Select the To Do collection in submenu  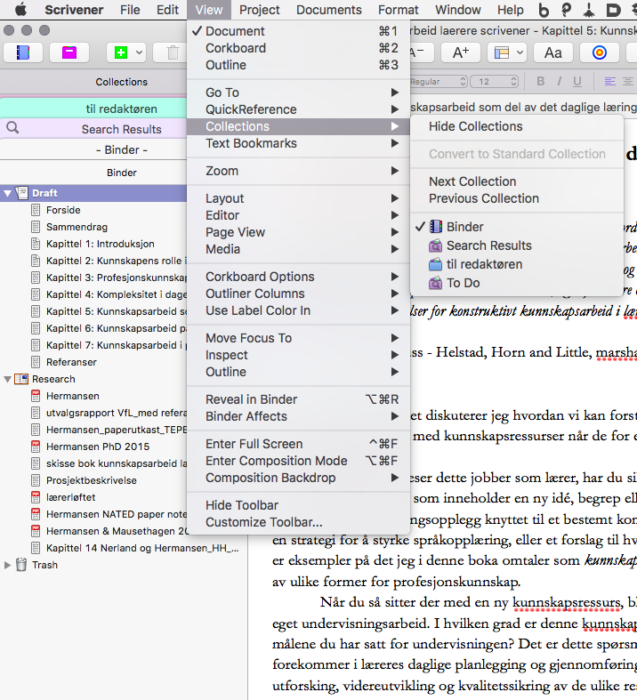[517, 283]
